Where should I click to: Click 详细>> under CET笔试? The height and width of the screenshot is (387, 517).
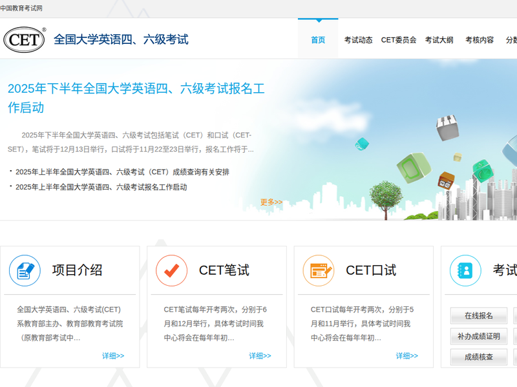pyautogui.click(x=260, y=355)
